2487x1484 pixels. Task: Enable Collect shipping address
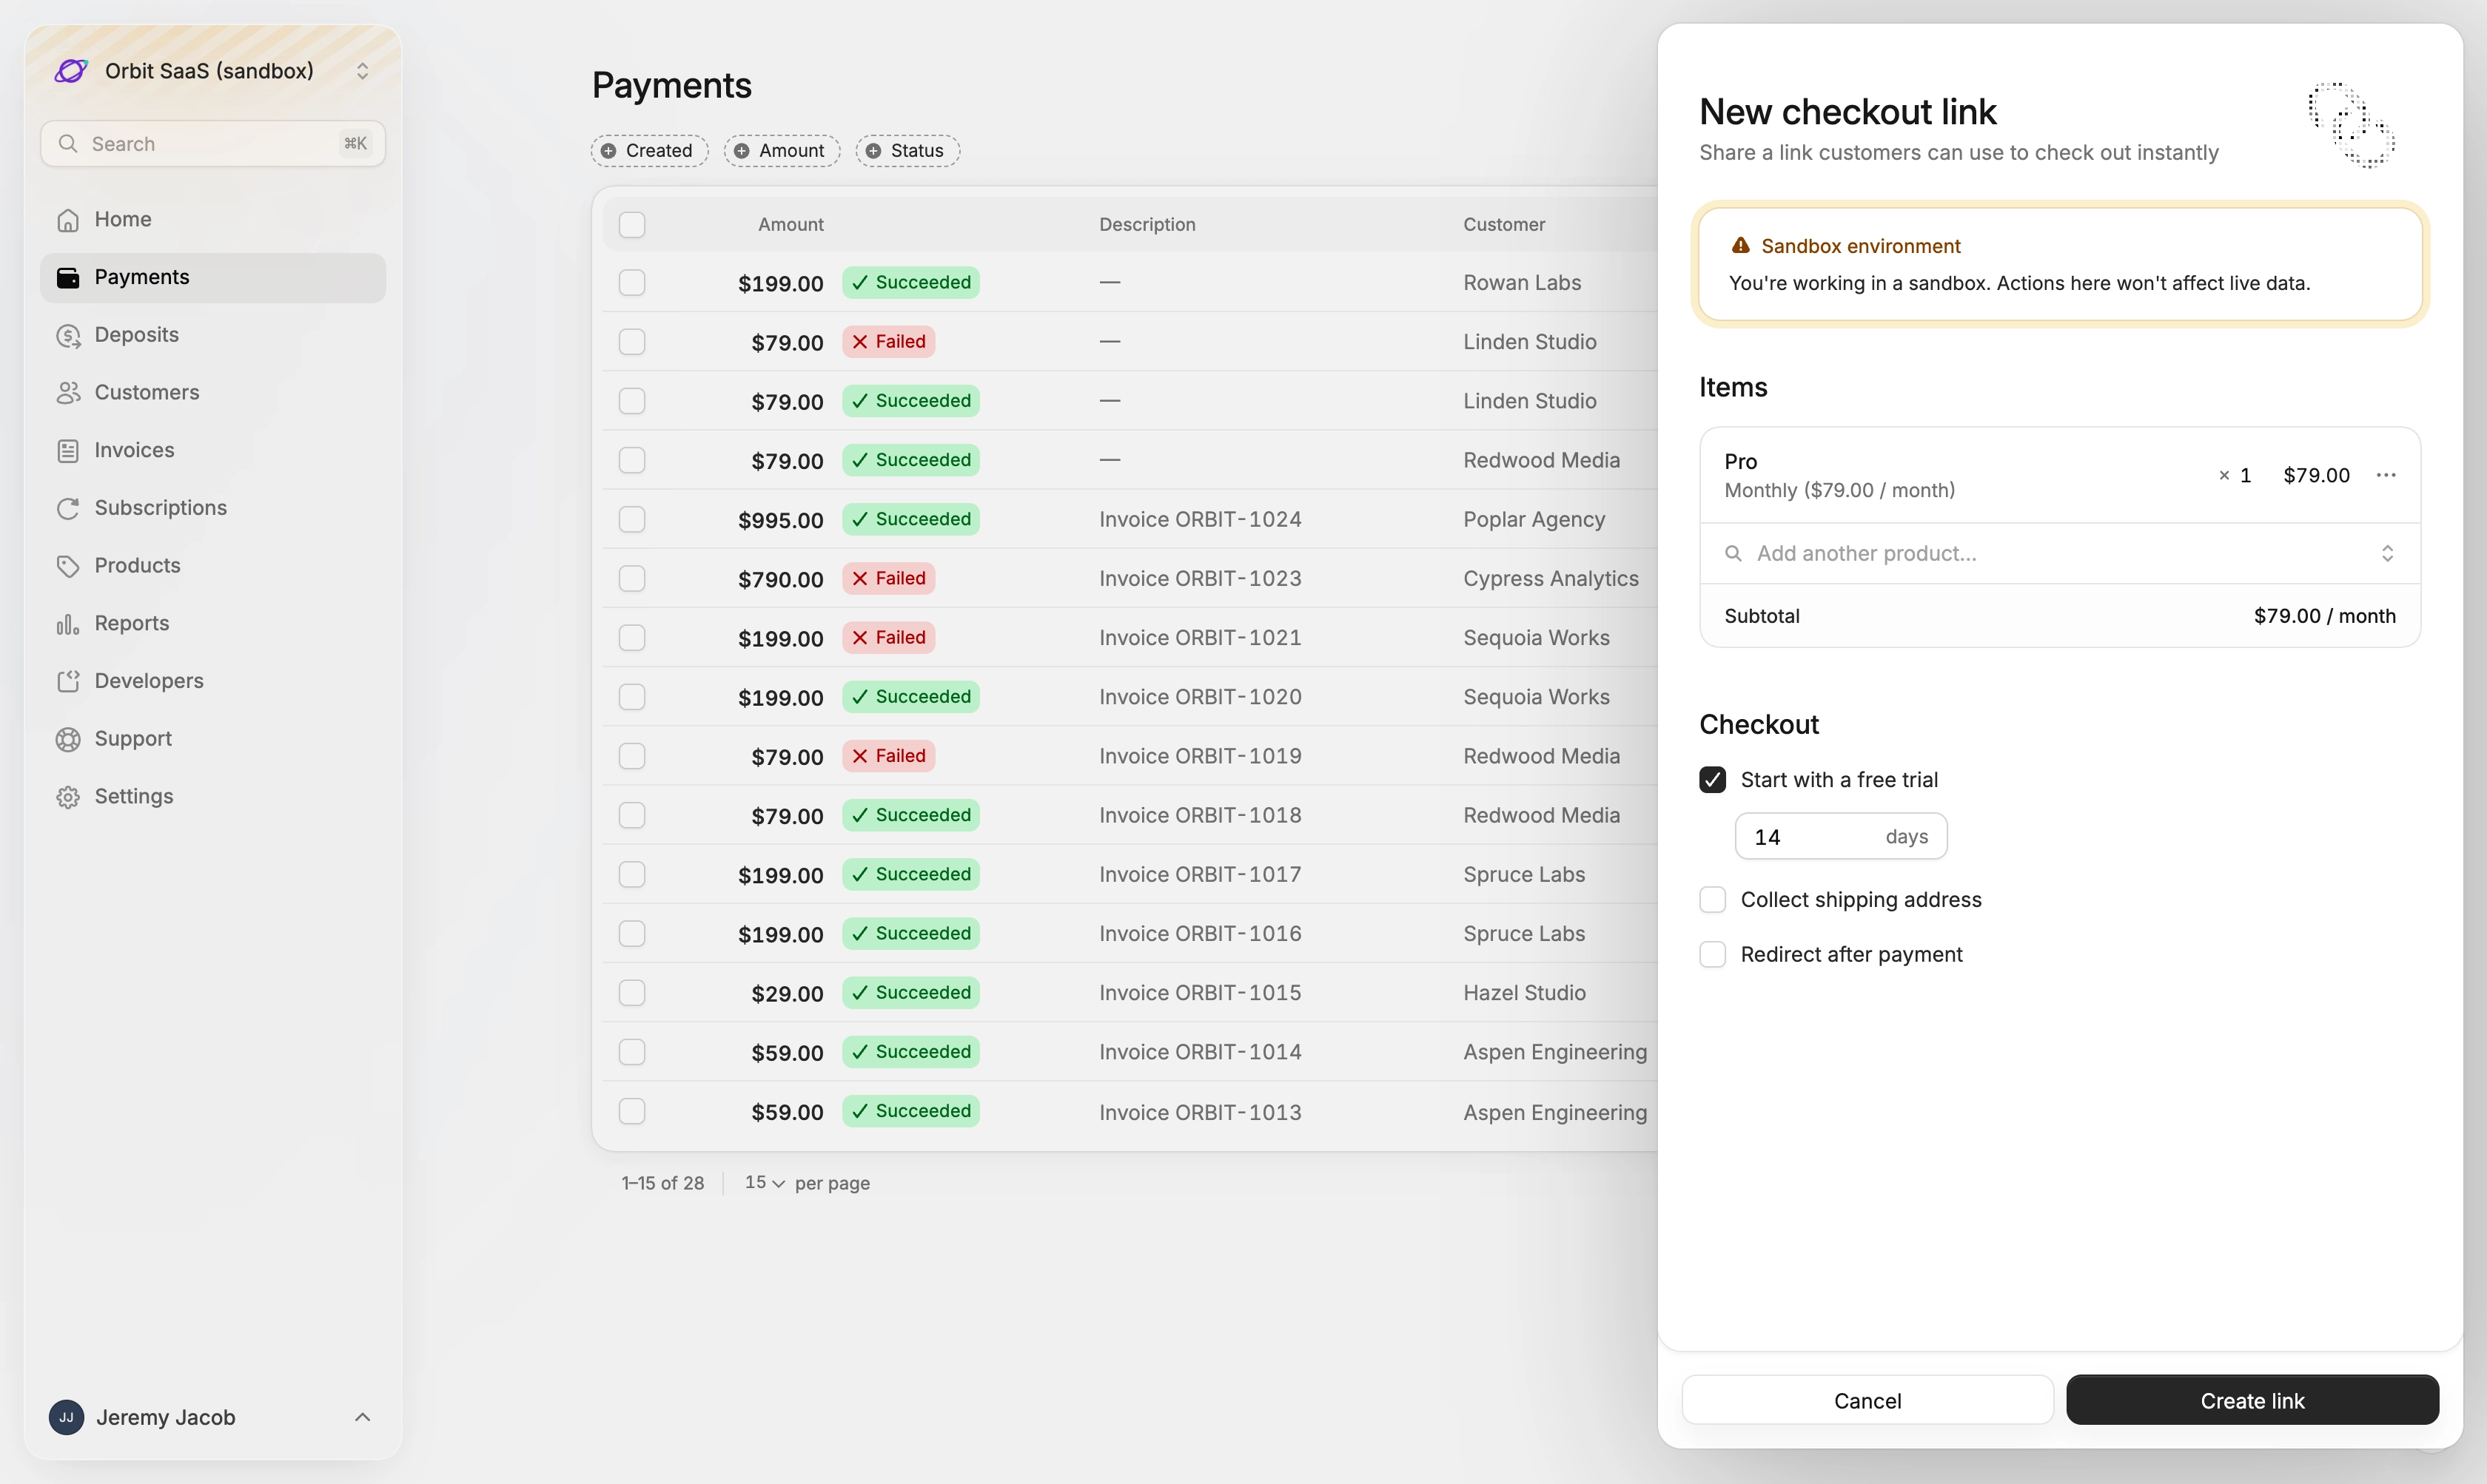[1713, 899]
